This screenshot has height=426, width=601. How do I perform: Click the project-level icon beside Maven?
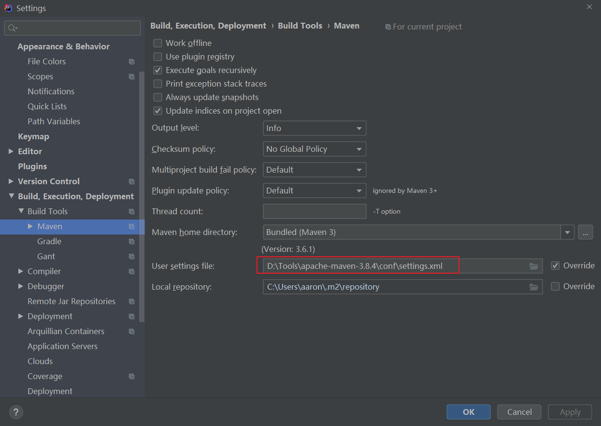[131, 227]
